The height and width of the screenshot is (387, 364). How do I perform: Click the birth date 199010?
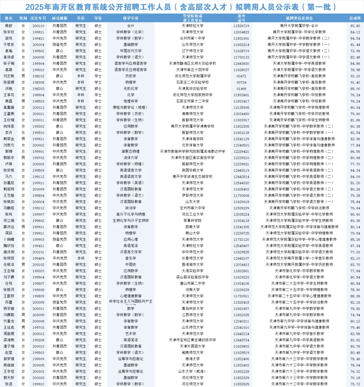point(38,70)
